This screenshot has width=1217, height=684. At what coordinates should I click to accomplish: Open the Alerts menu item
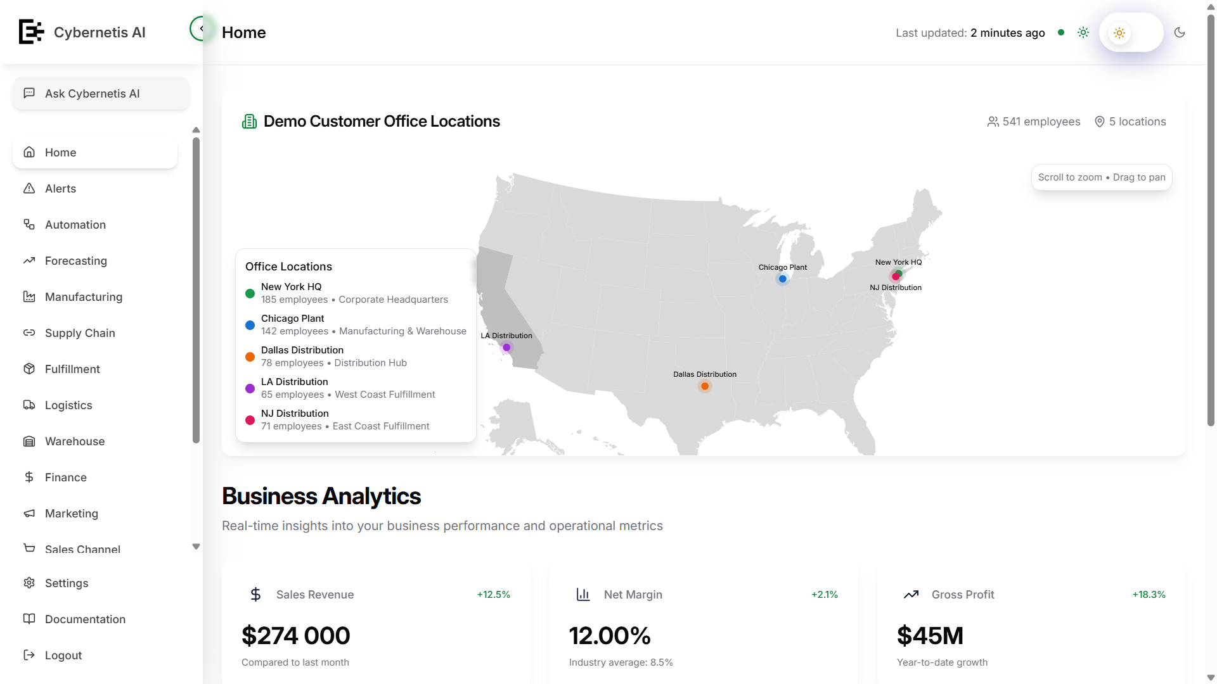60,189
